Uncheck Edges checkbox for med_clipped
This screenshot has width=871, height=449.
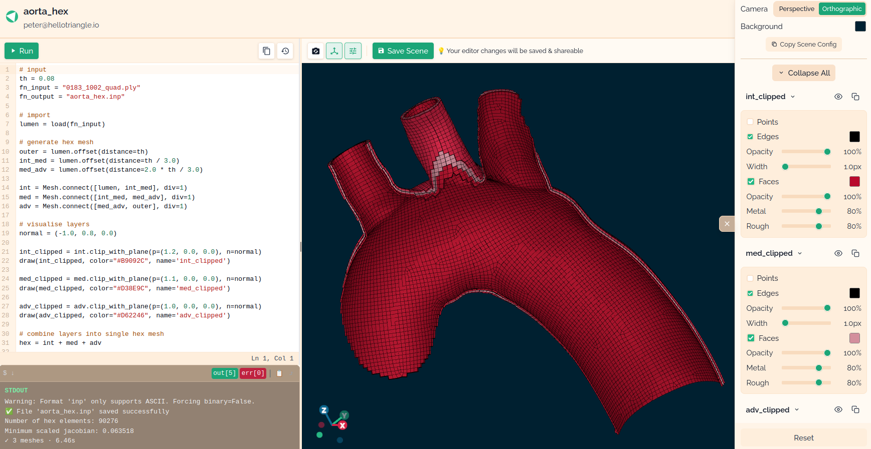(x=750, y=293)
